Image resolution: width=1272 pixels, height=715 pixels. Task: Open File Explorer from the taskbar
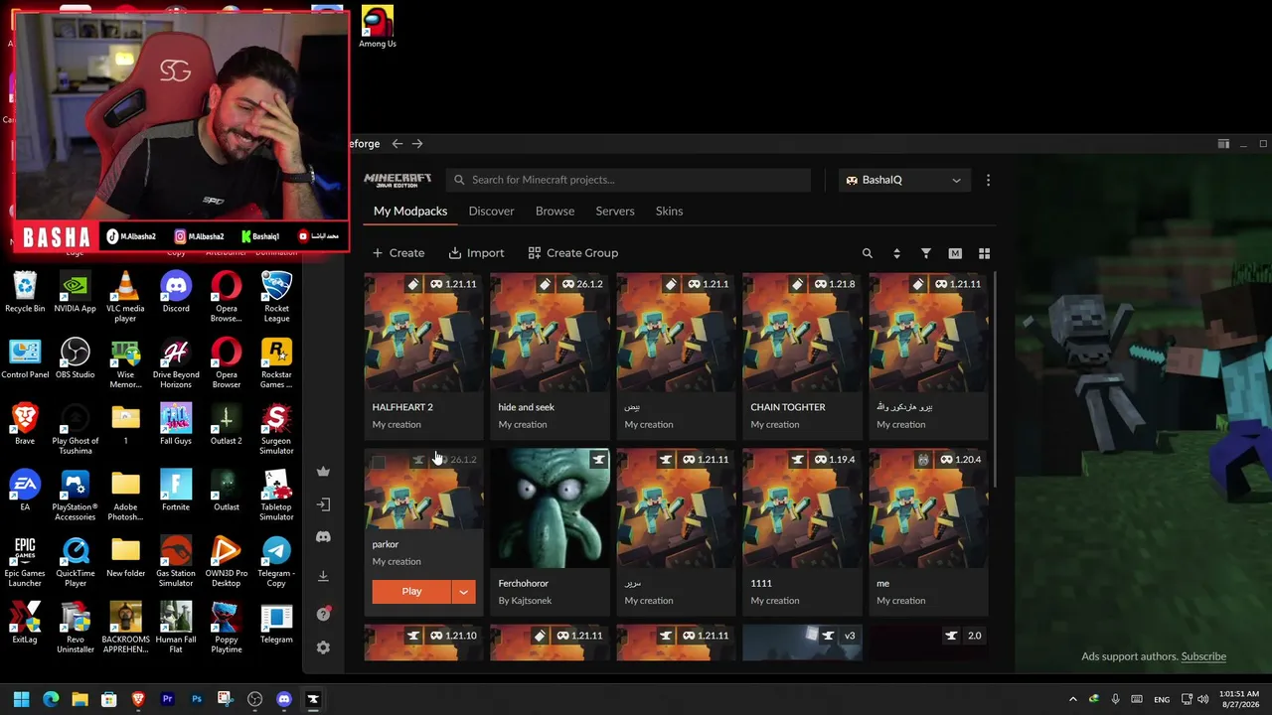point(79,699)
